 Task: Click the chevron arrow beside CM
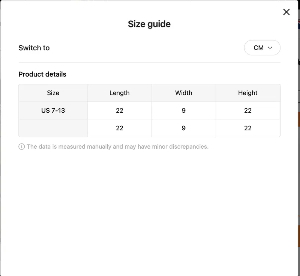pyautogui.click(x=270, y=48)
